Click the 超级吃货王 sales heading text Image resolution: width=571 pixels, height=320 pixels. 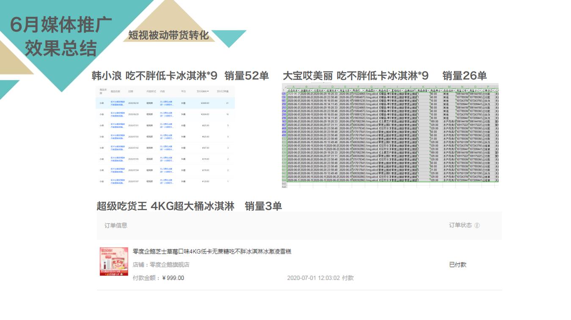pyautogui.click(x=189, y=206)
